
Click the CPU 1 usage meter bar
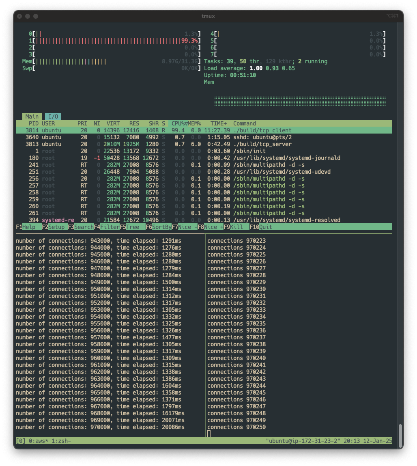115,41
